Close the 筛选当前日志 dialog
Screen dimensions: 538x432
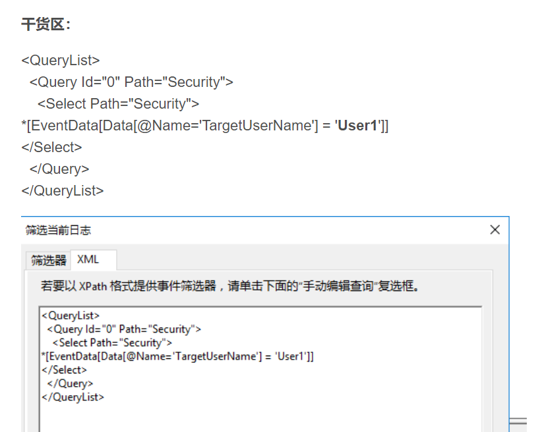[495, 230]
